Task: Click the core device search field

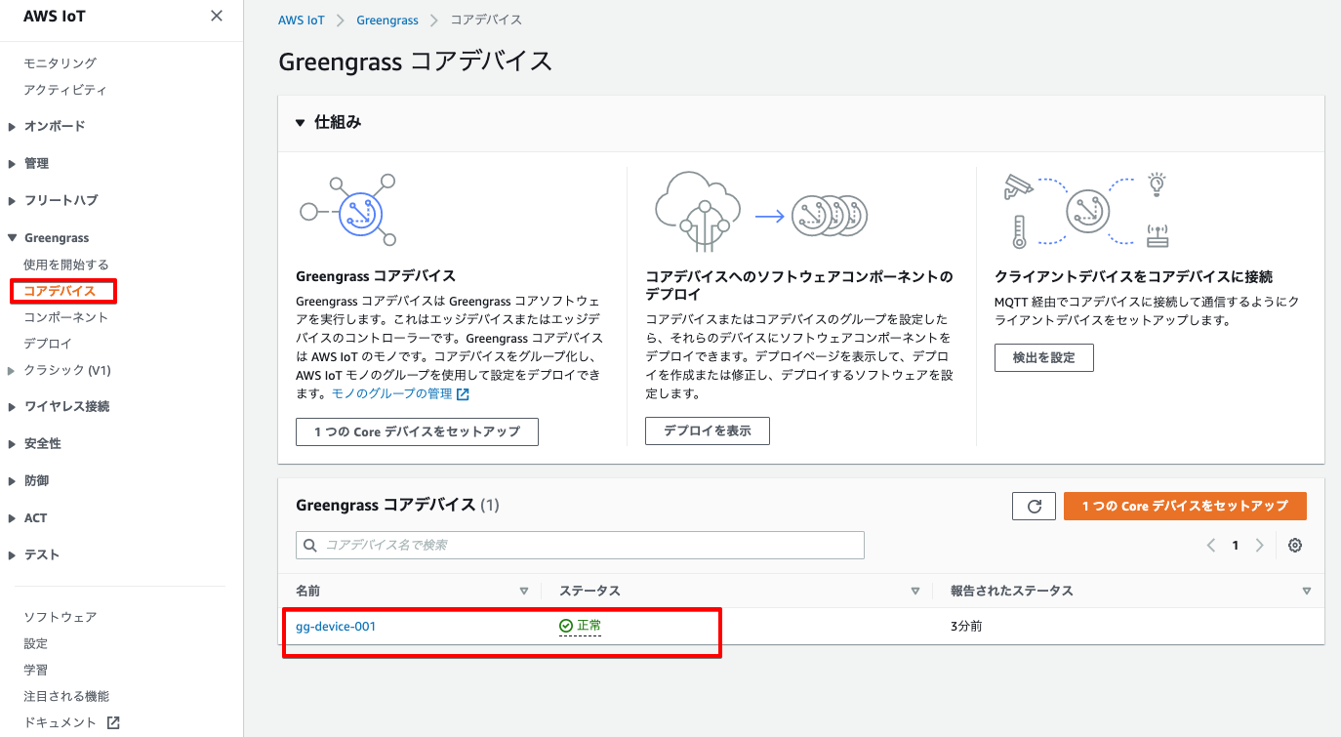Action: pos(580,545)
